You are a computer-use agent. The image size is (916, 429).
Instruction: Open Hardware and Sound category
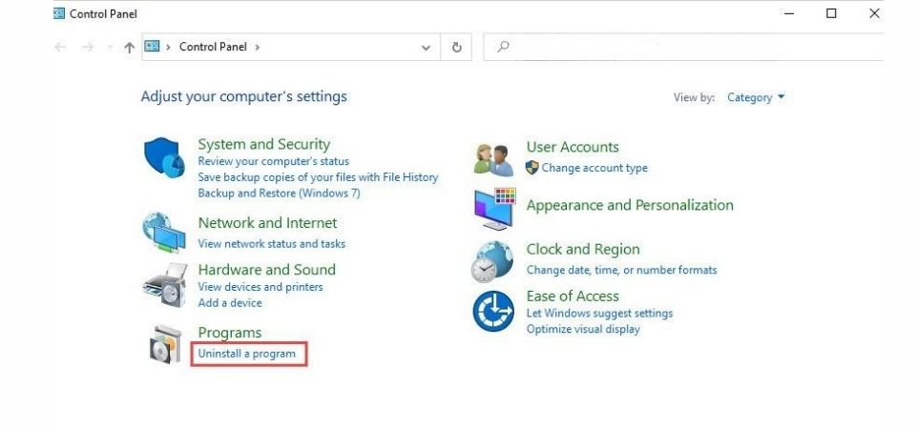267,270
